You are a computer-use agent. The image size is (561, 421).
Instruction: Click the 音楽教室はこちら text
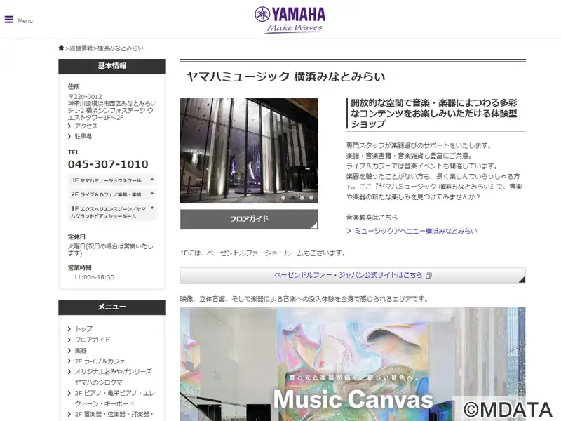click(372, 218)
